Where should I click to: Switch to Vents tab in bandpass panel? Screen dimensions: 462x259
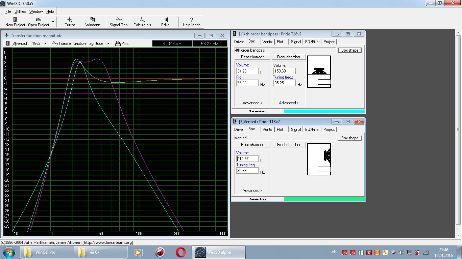[x=267, y=42]
